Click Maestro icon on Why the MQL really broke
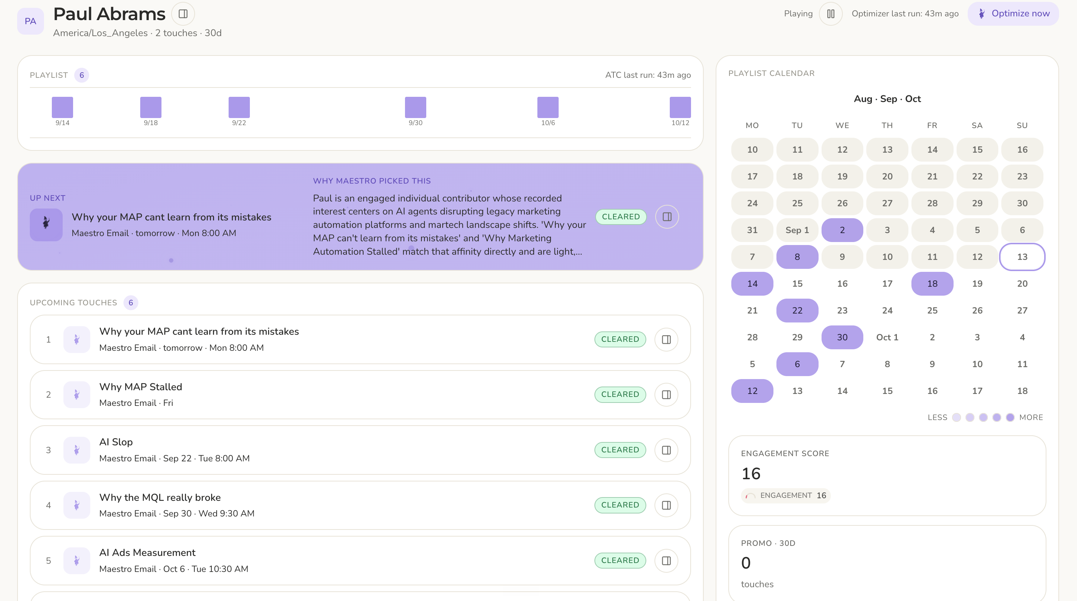This screenshot has width=1077, height=601. (76, 505)
